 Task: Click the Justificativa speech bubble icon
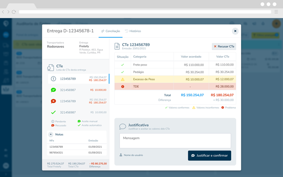(123, 126)
